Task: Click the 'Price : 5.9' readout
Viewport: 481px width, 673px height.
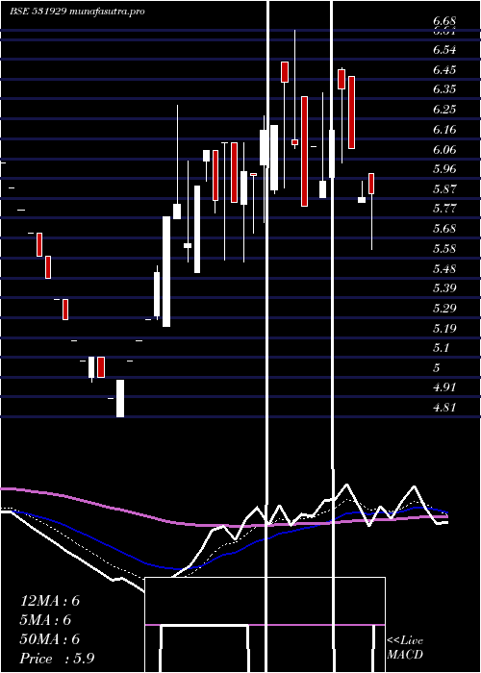Action: tap(57, 659)
